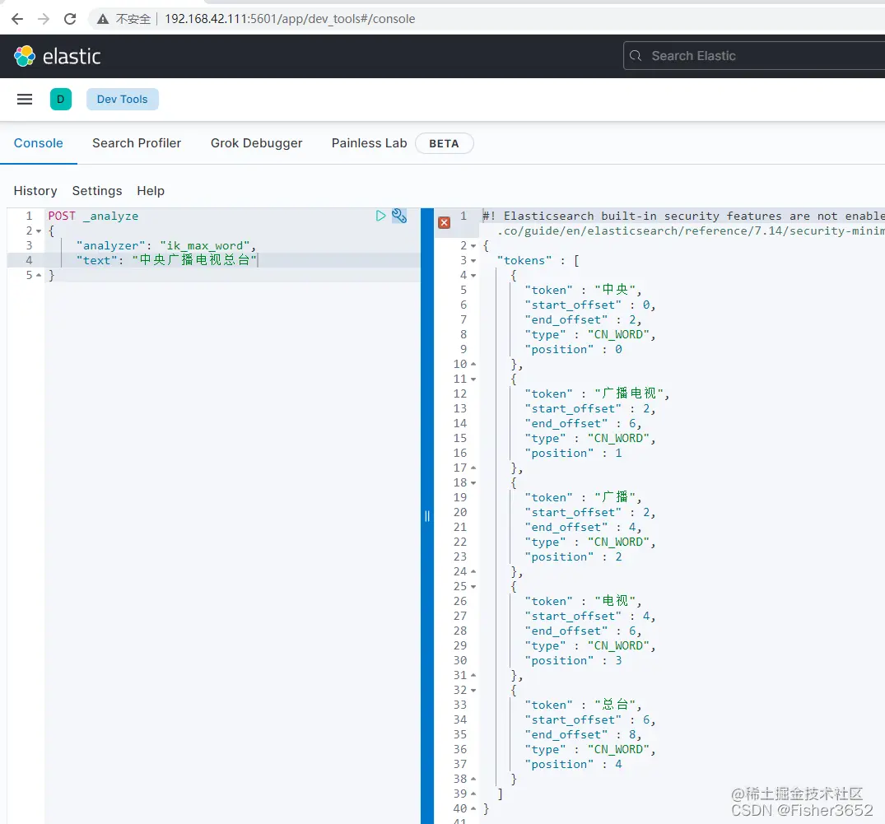Click the request editor line number 3
The width and height of the screenshot is (885, 824).
30,245
